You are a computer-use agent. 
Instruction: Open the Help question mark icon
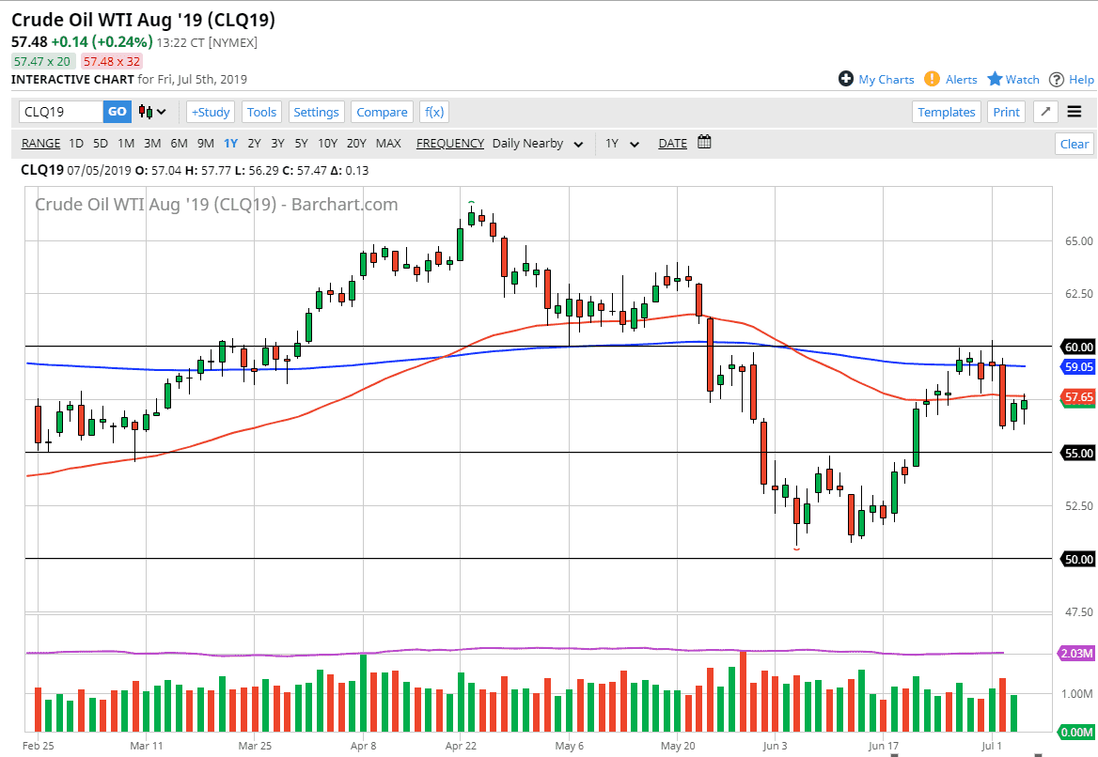[1058, 79]
